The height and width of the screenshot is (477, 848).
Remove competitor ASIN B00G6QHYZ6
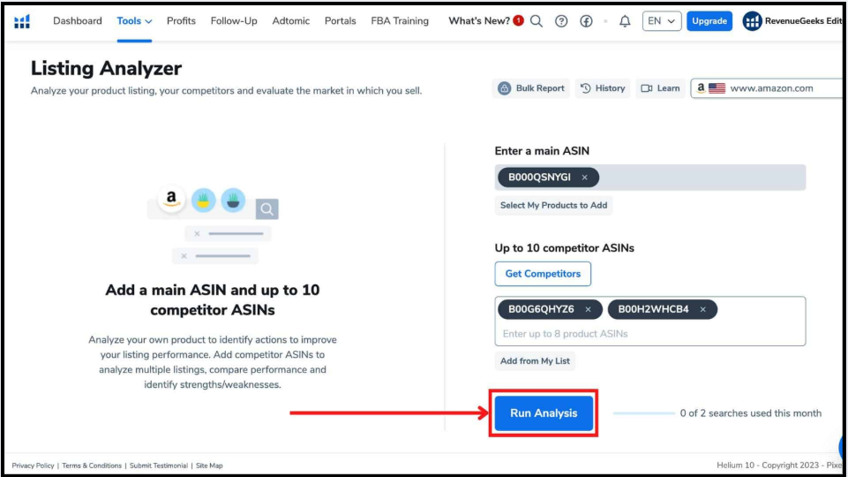tap(589, 309)
